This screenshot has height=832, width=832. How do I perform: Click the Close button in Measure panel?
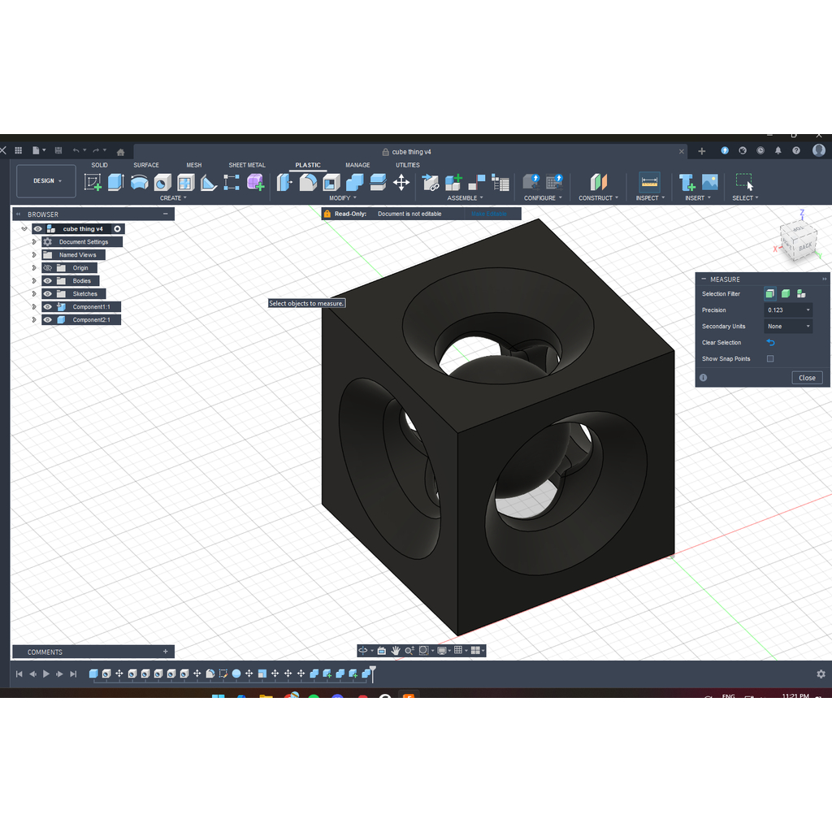[807, 378]
